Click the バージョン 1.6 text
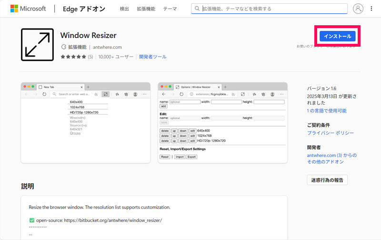Screen dimensions: 381x240 [321, 89]
